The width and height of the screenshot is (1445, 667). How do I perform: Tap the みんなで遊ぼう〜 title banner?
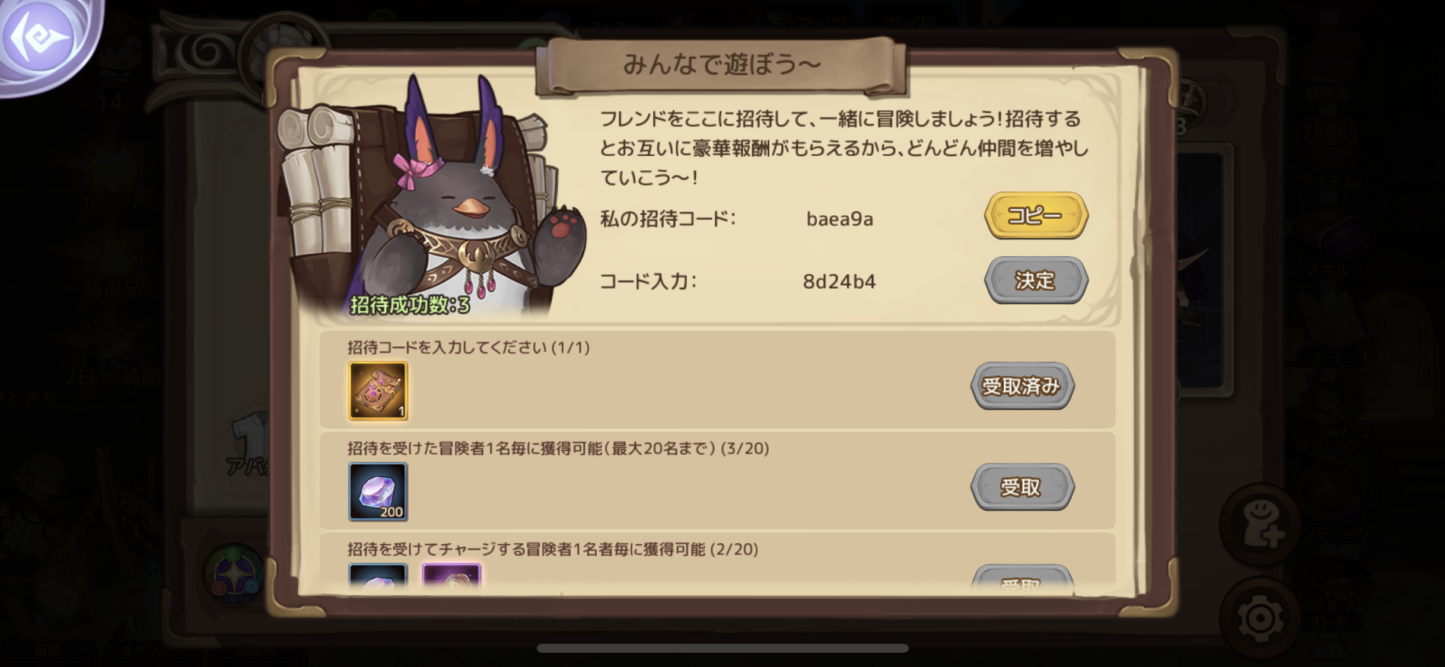(721, 64)
